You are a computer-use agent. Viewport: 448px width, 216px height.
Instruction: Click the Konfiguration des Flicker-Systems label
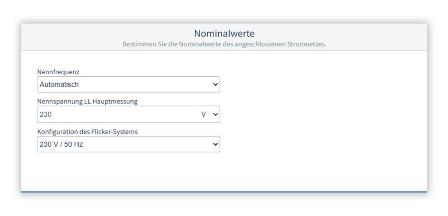pyautogui.click(x=87, y=132)
